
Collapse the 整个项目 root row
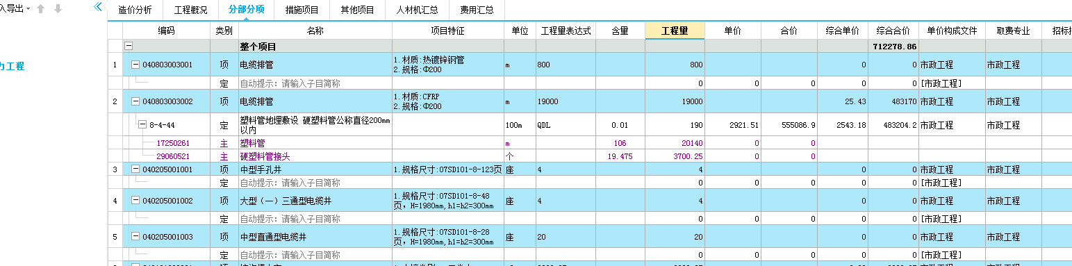(129, 46)
